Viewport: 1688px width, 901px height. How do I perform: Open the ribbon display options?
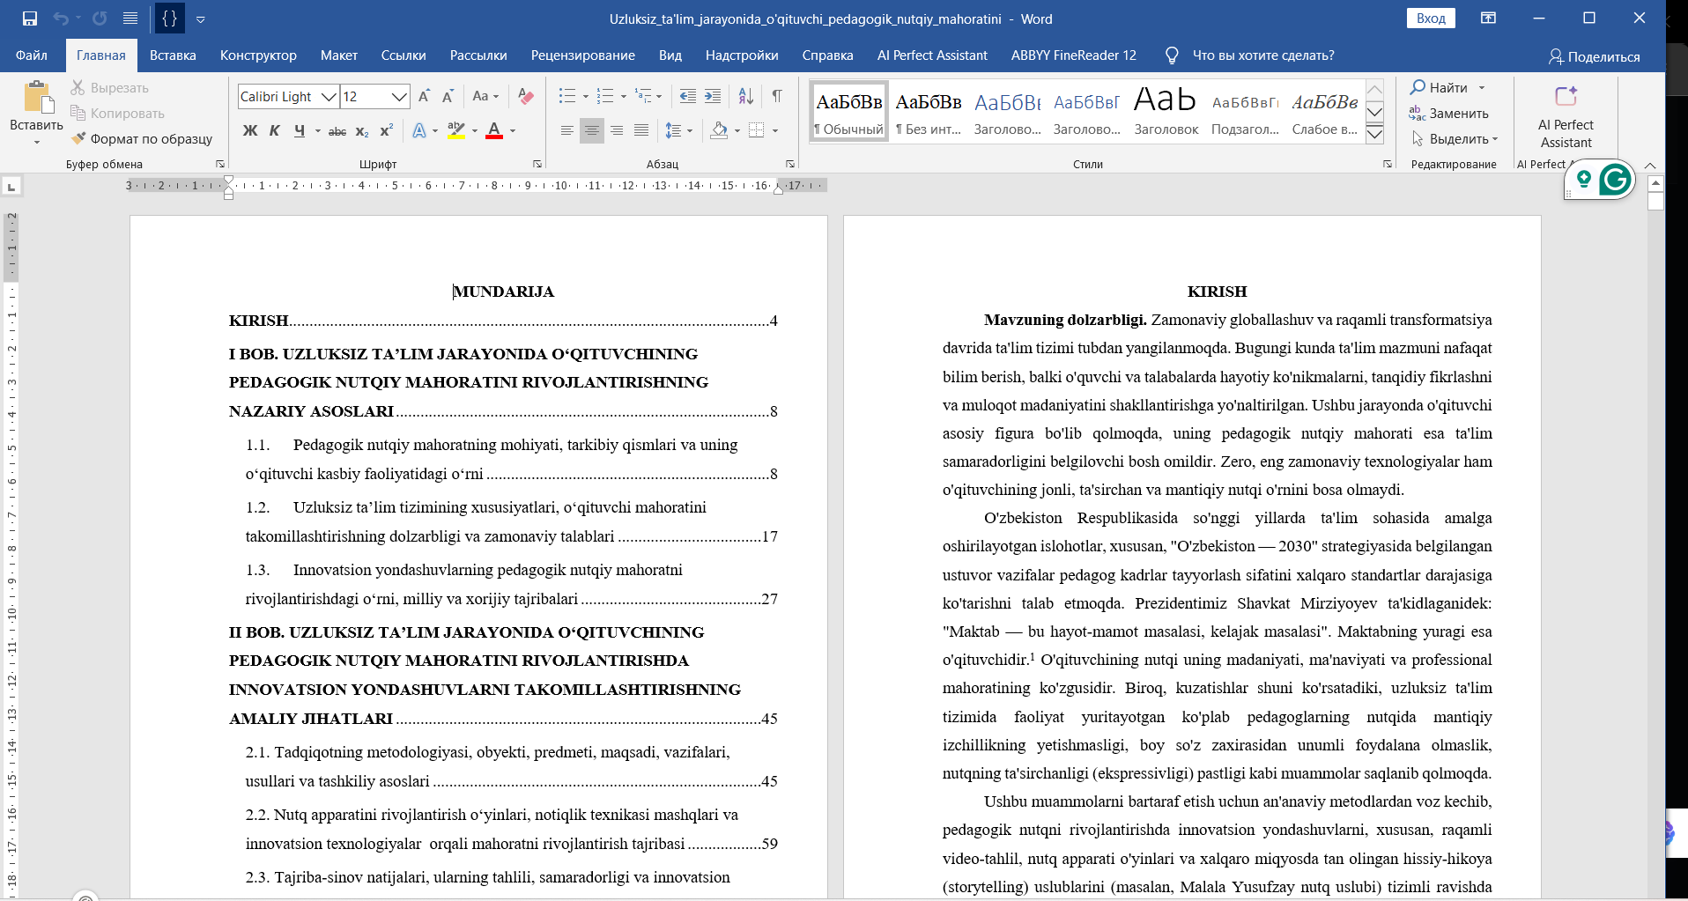[1488, 18]
